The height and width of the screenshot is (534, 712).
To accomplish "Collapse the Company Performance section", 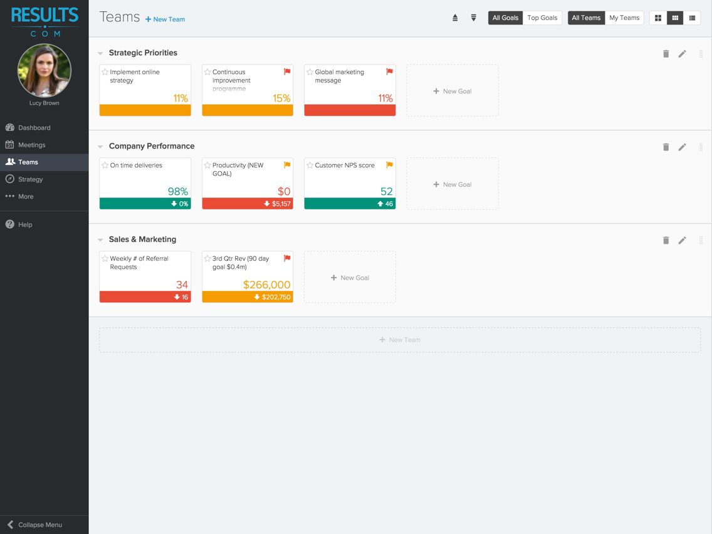I will pyautogui.click(x=100, y=147).
